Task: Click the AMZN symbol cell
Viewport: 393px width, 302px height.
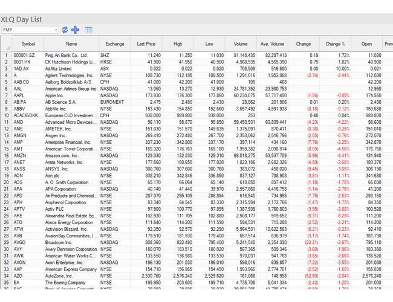Action: [28, 155]
